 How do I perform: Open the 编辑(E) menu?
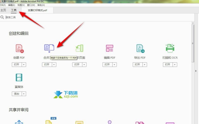[x=12, y=5]
